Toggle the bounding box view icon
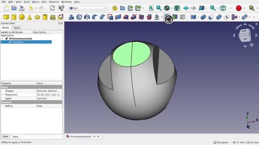The width and height of the screenshot is (259, 145). click(x=177, y=8)
